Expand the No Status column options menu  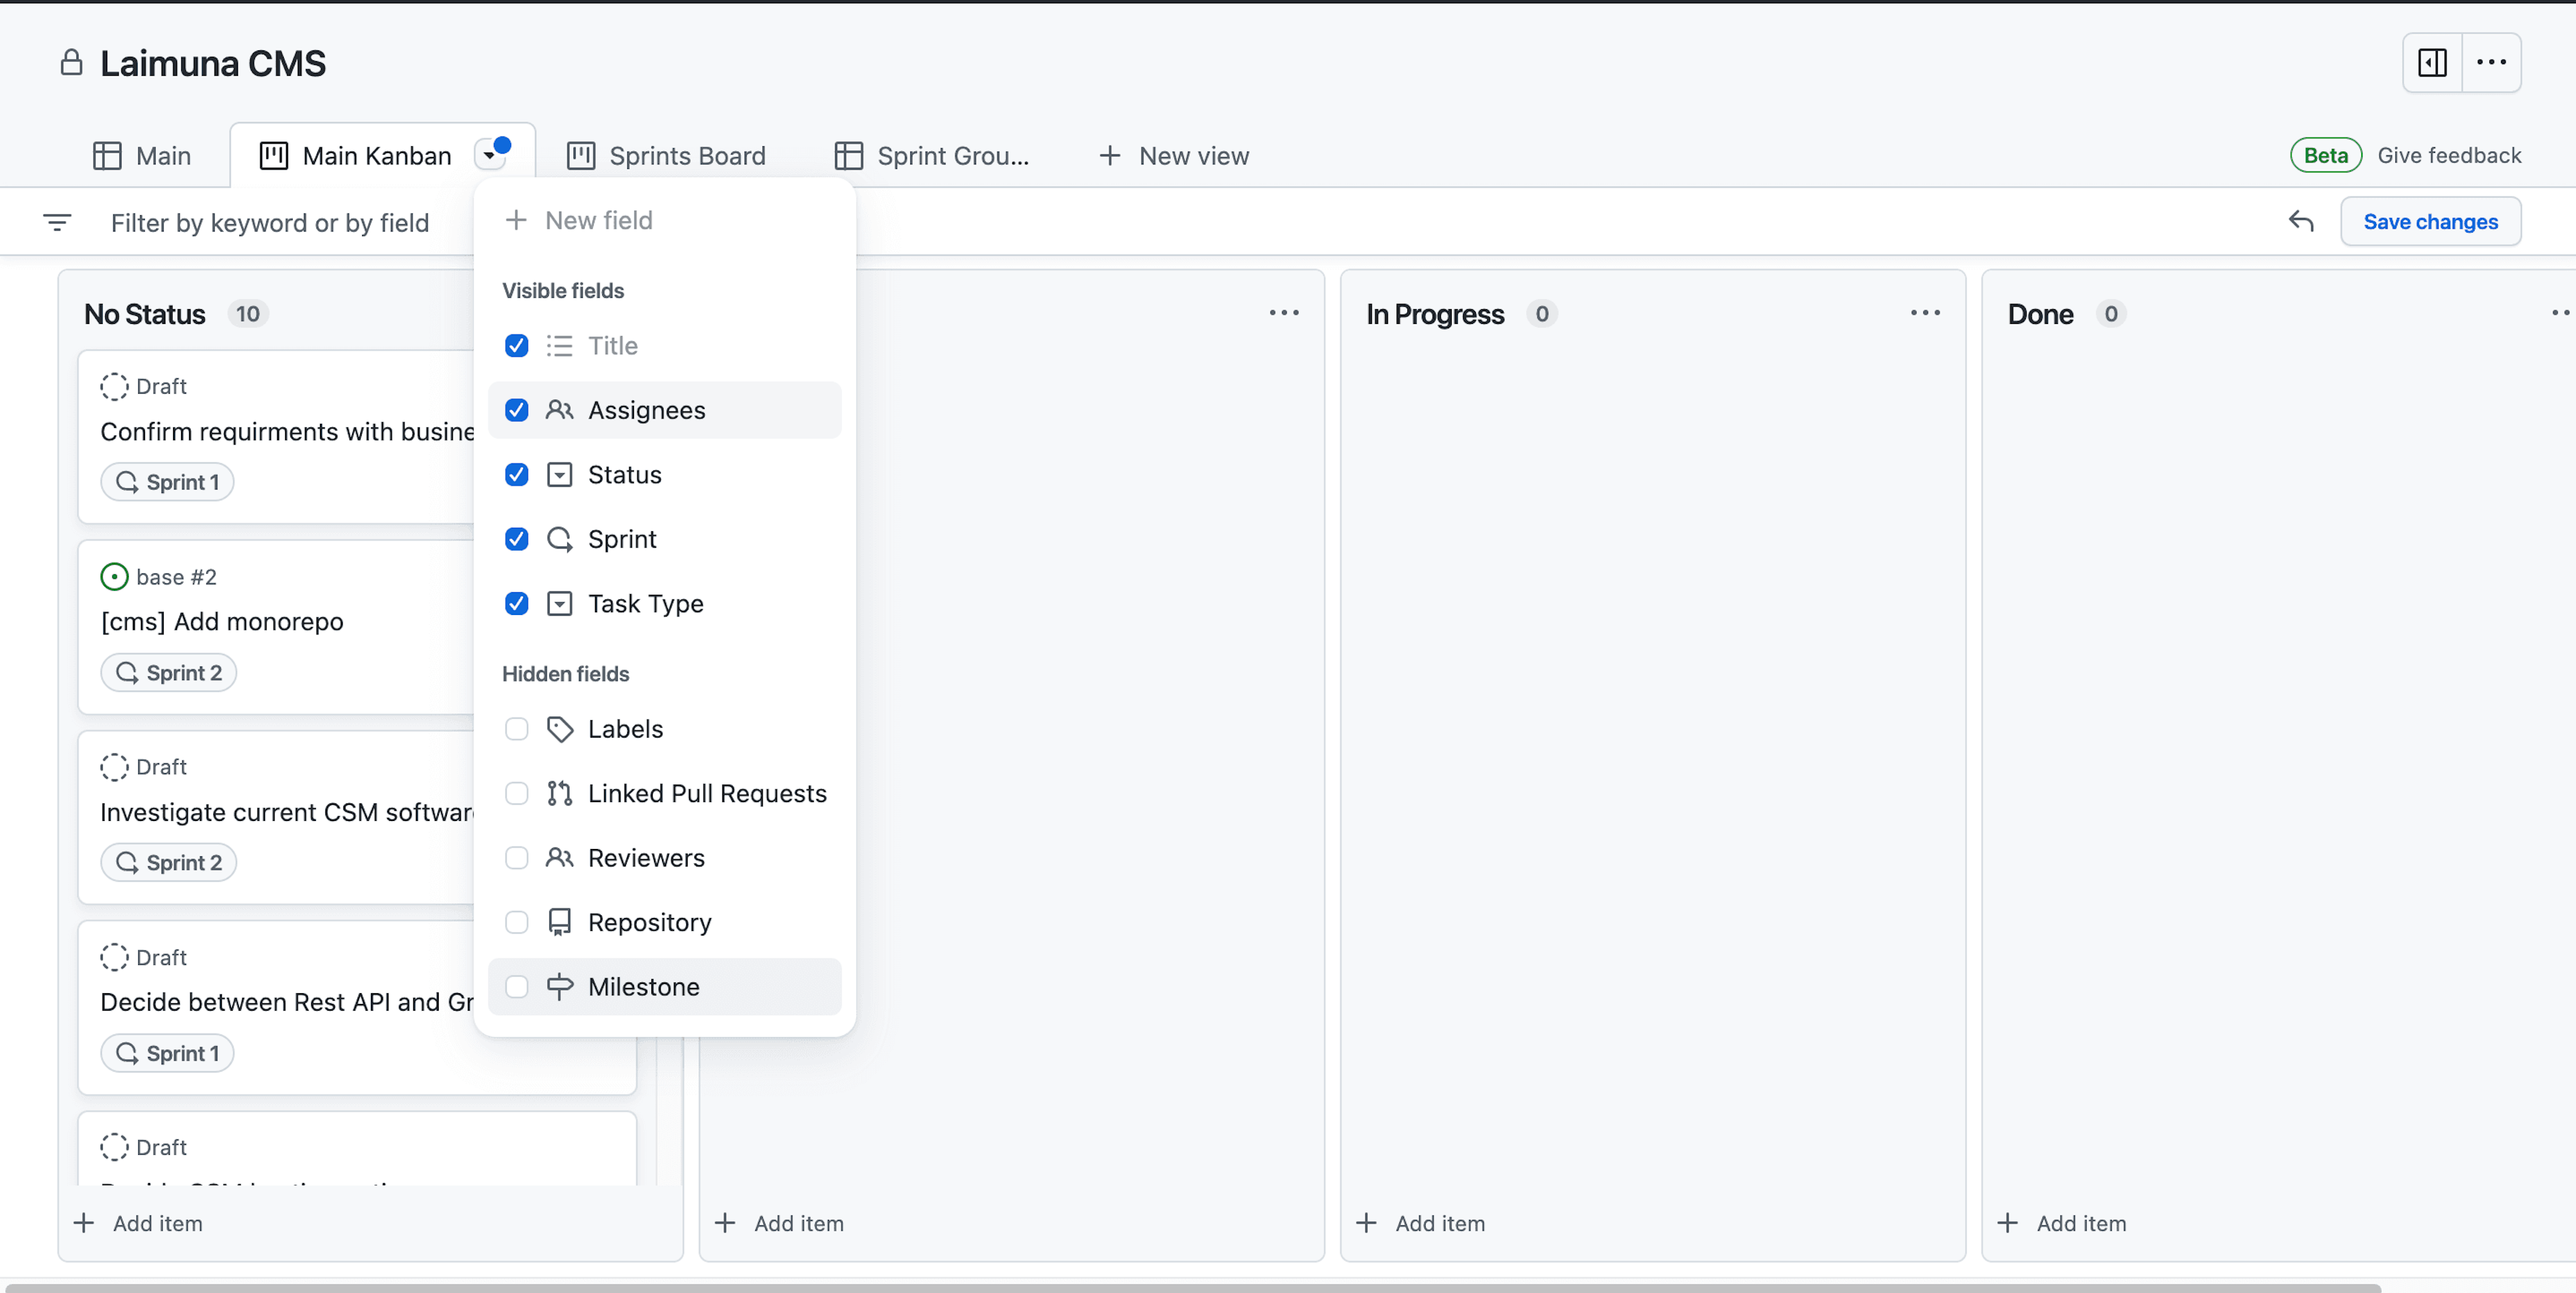point(643,313)
